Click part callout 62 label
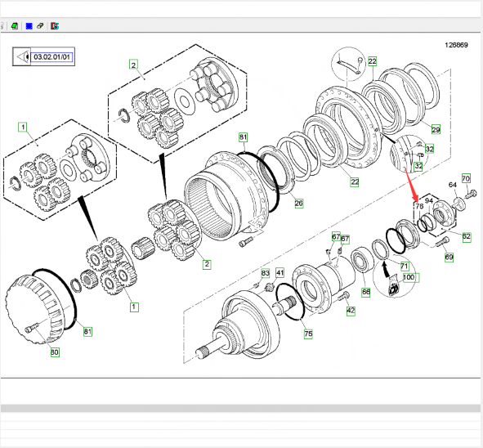Image resolution: width=483 pixels, height=448 pixels. coord(467,237)
